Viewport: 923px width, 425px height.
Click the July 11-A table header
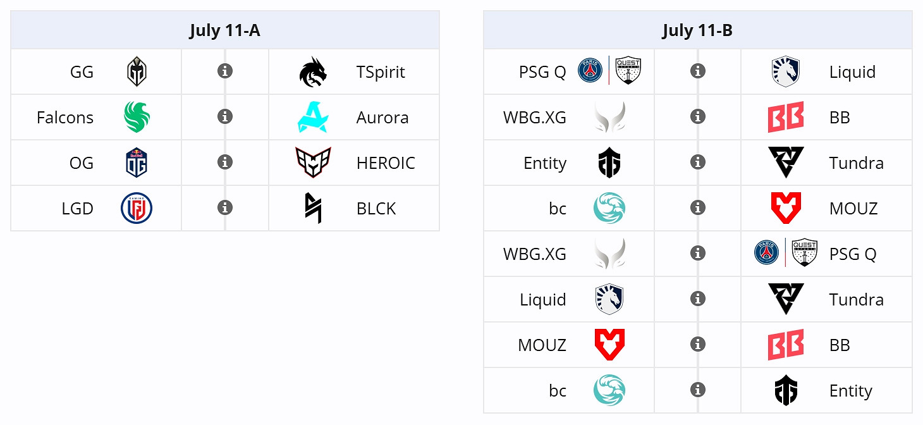coord(225,30)
